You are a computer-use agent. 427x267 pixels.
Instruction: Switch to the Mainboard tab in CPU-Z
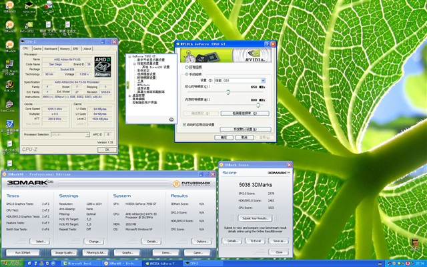tap(51, 49)
